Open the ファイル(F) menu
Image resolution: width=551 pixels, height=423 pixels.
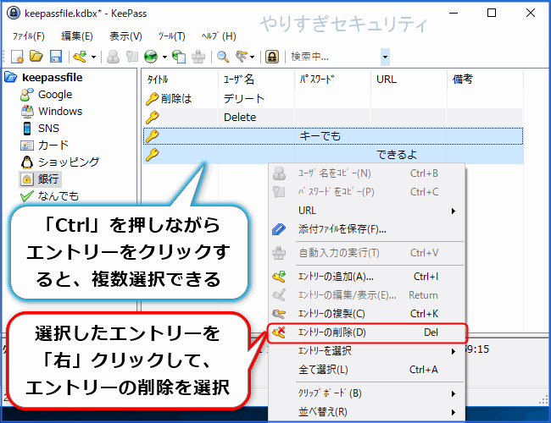pyautogui.click(x=29, y=36)
